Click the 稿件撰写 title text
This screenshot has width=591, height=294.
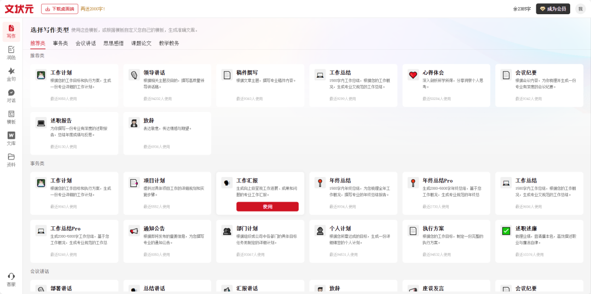247,73
